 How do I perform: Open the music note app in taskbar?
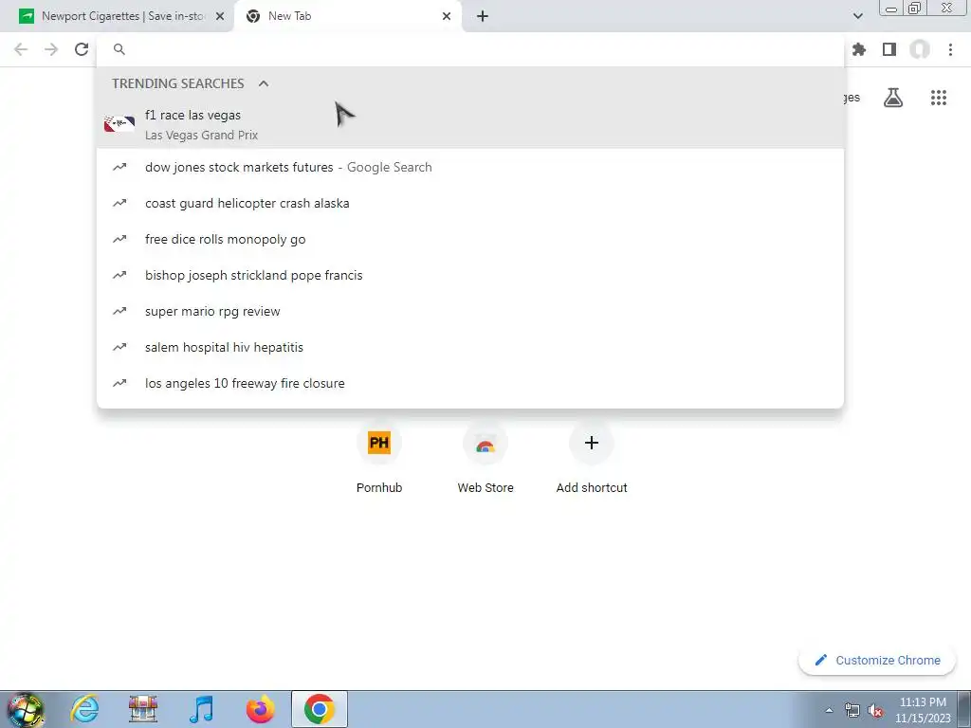201,709
